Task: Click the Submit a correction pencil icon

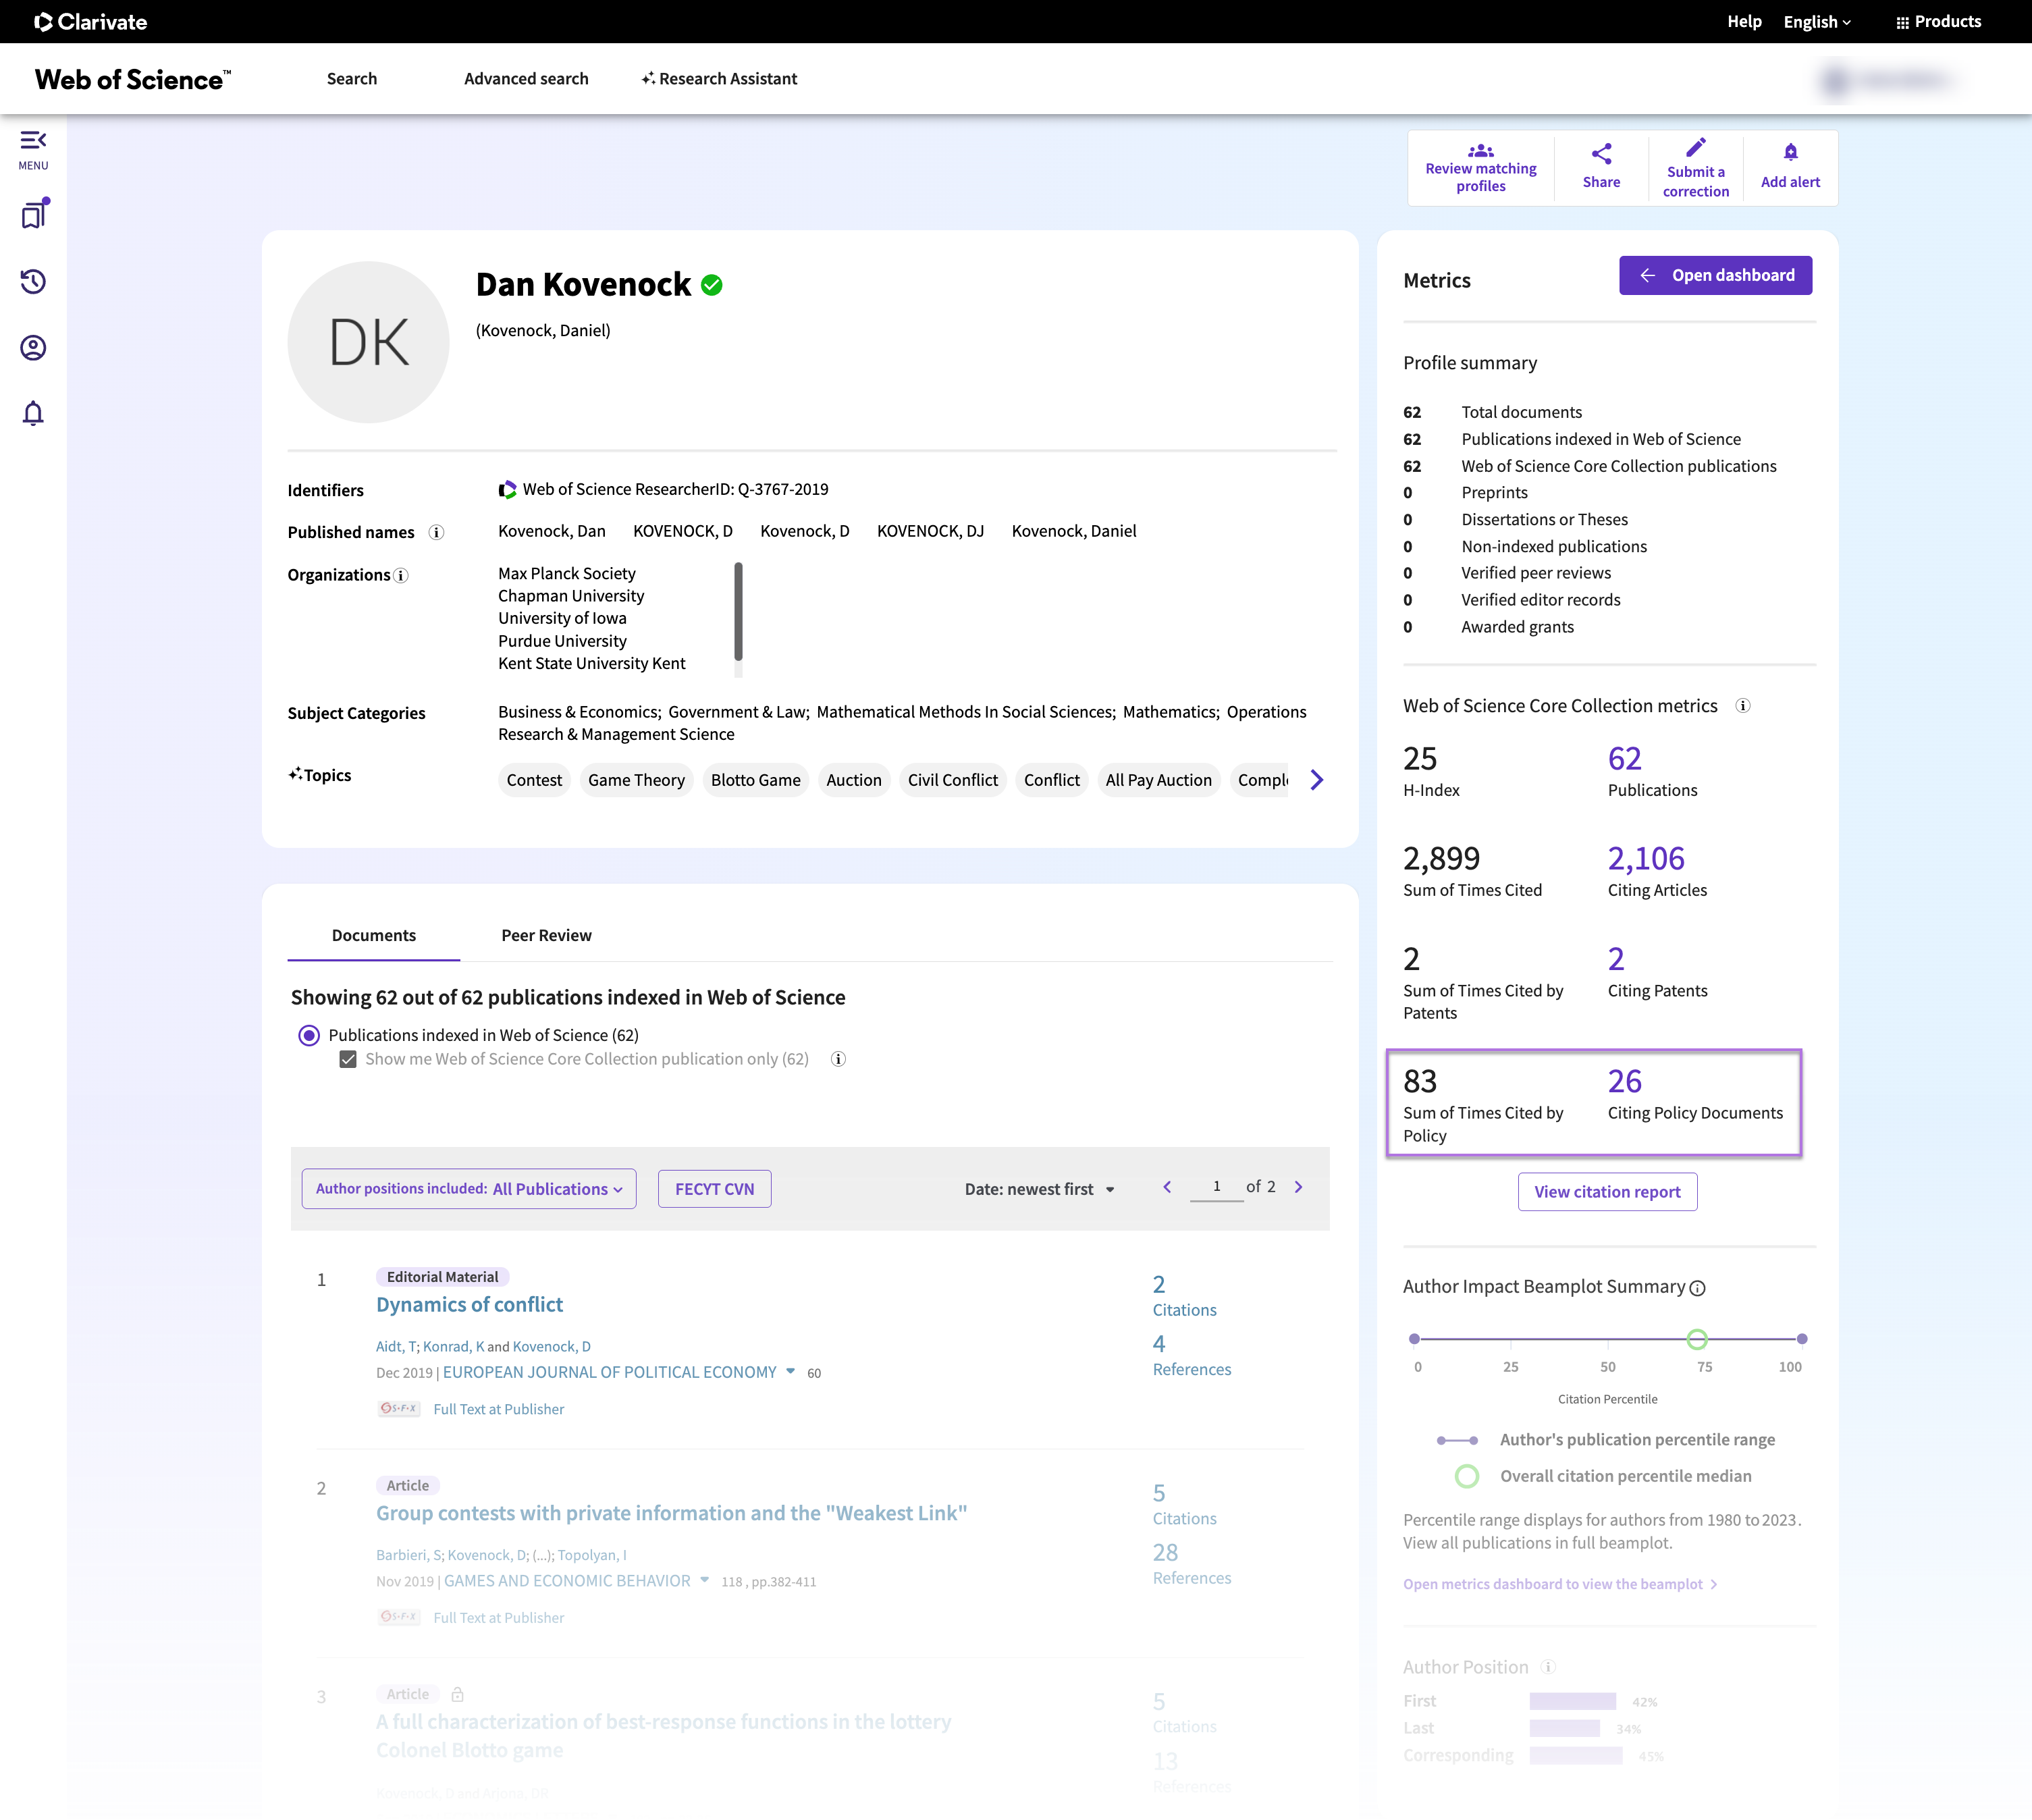Action: (1695, 149)
